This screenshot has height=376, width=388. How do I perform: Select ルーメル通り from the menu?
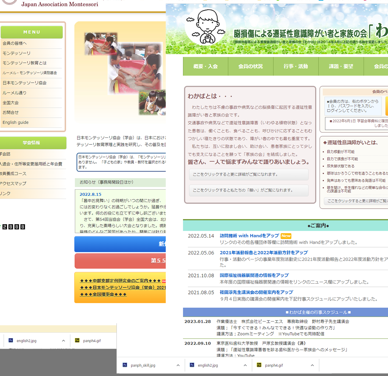point(31,93)
